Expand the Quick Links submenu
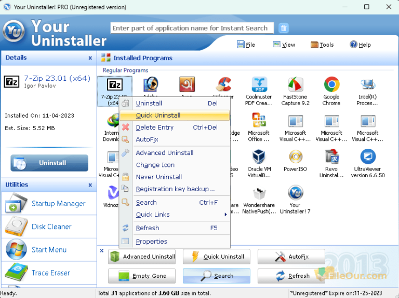 175,215
